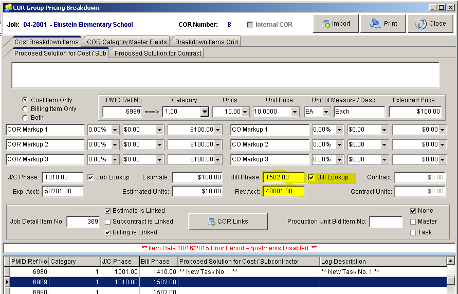Close the pricing breakdown window

click(430, 24)
